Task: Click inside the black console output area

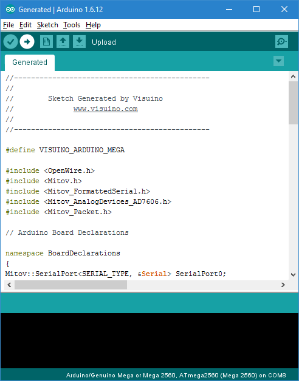Action: [x=149, y=340]
